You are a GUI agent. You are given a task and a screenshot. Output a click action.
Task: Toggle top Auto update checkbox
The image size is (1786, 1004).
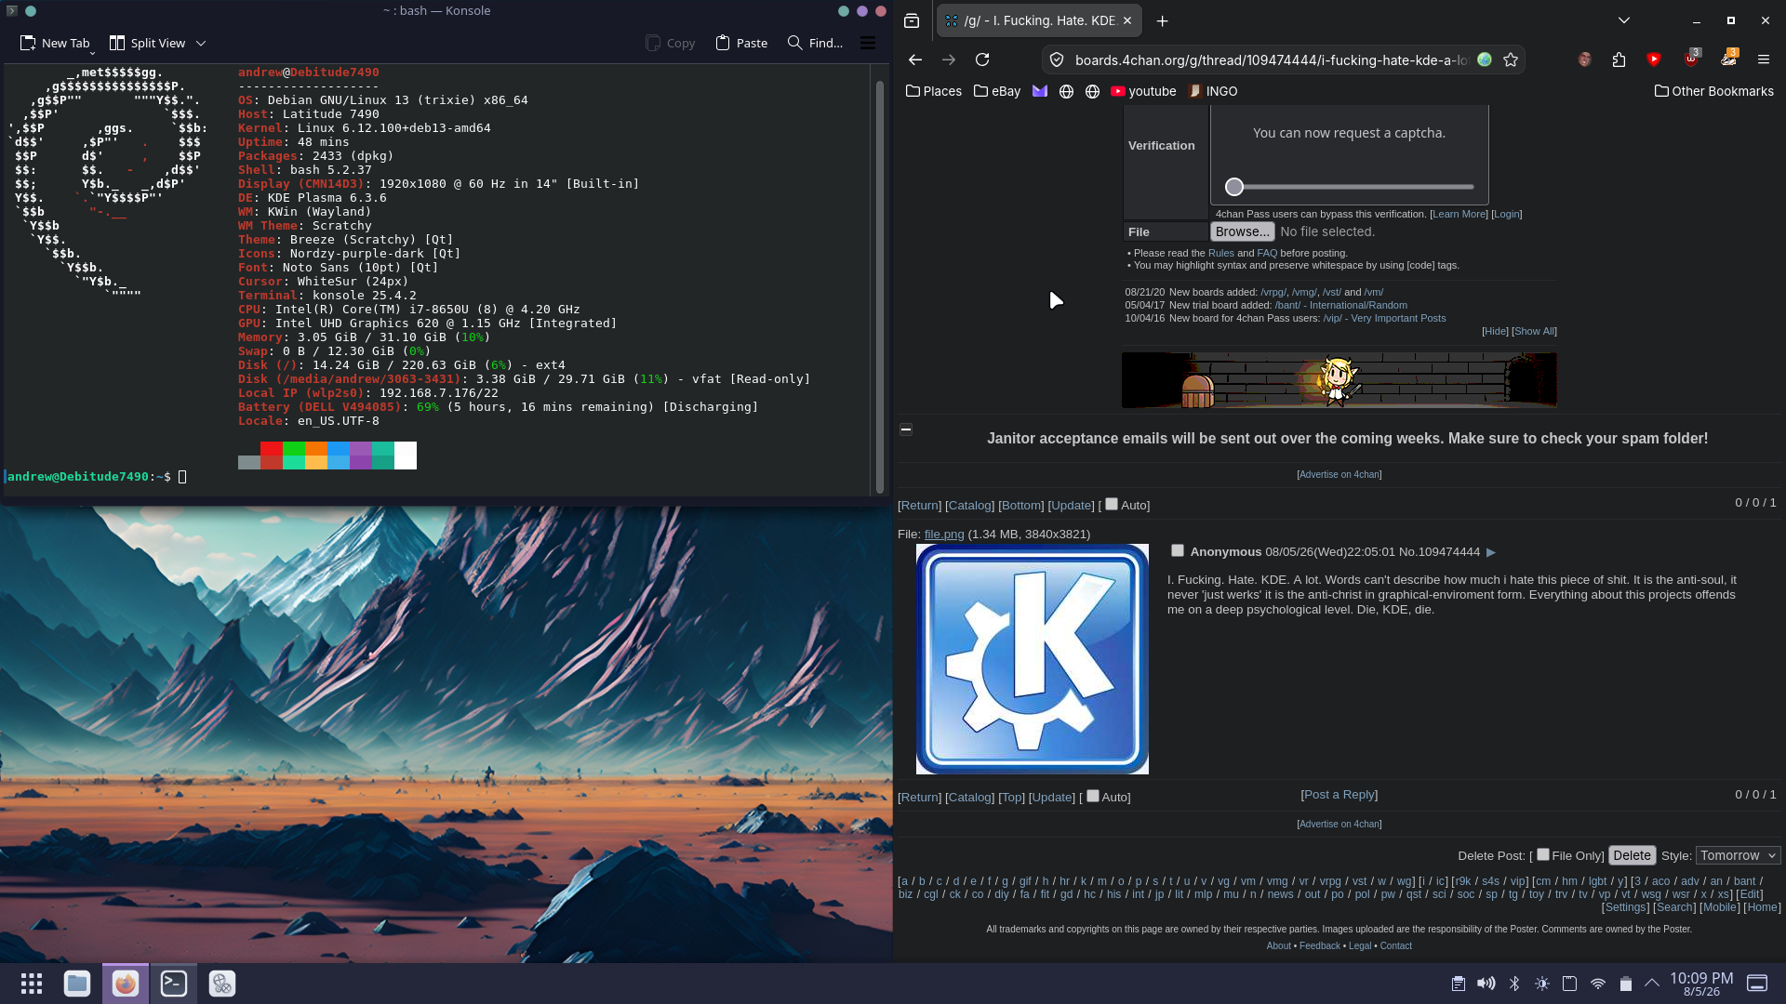(x=1112, y=504)
